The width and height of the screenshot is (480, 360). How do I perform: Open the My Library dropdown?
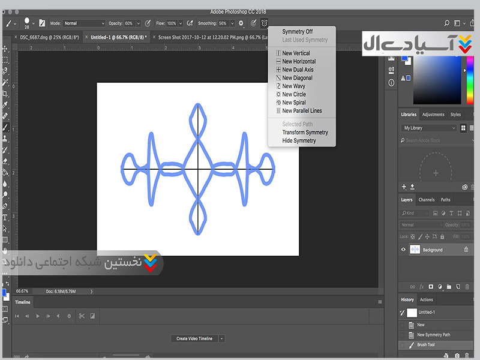coord(429,128)
